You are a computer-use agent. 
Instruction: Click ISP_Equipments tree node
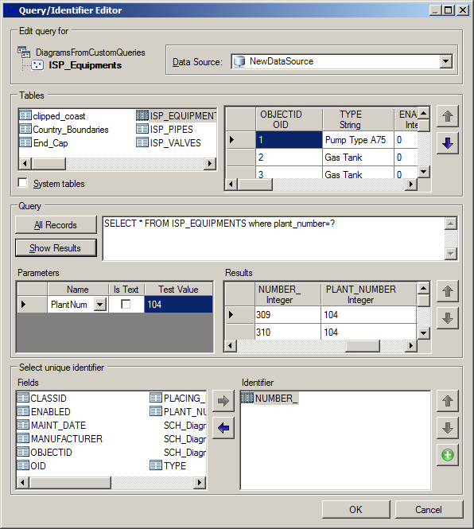(85, 64)
